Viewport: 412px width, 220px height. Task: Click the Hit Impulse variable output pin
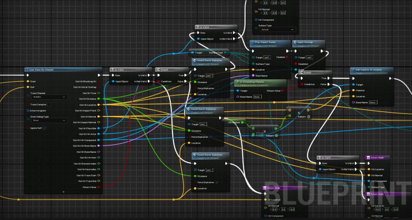pyautogui.click(x=242, y=122)
